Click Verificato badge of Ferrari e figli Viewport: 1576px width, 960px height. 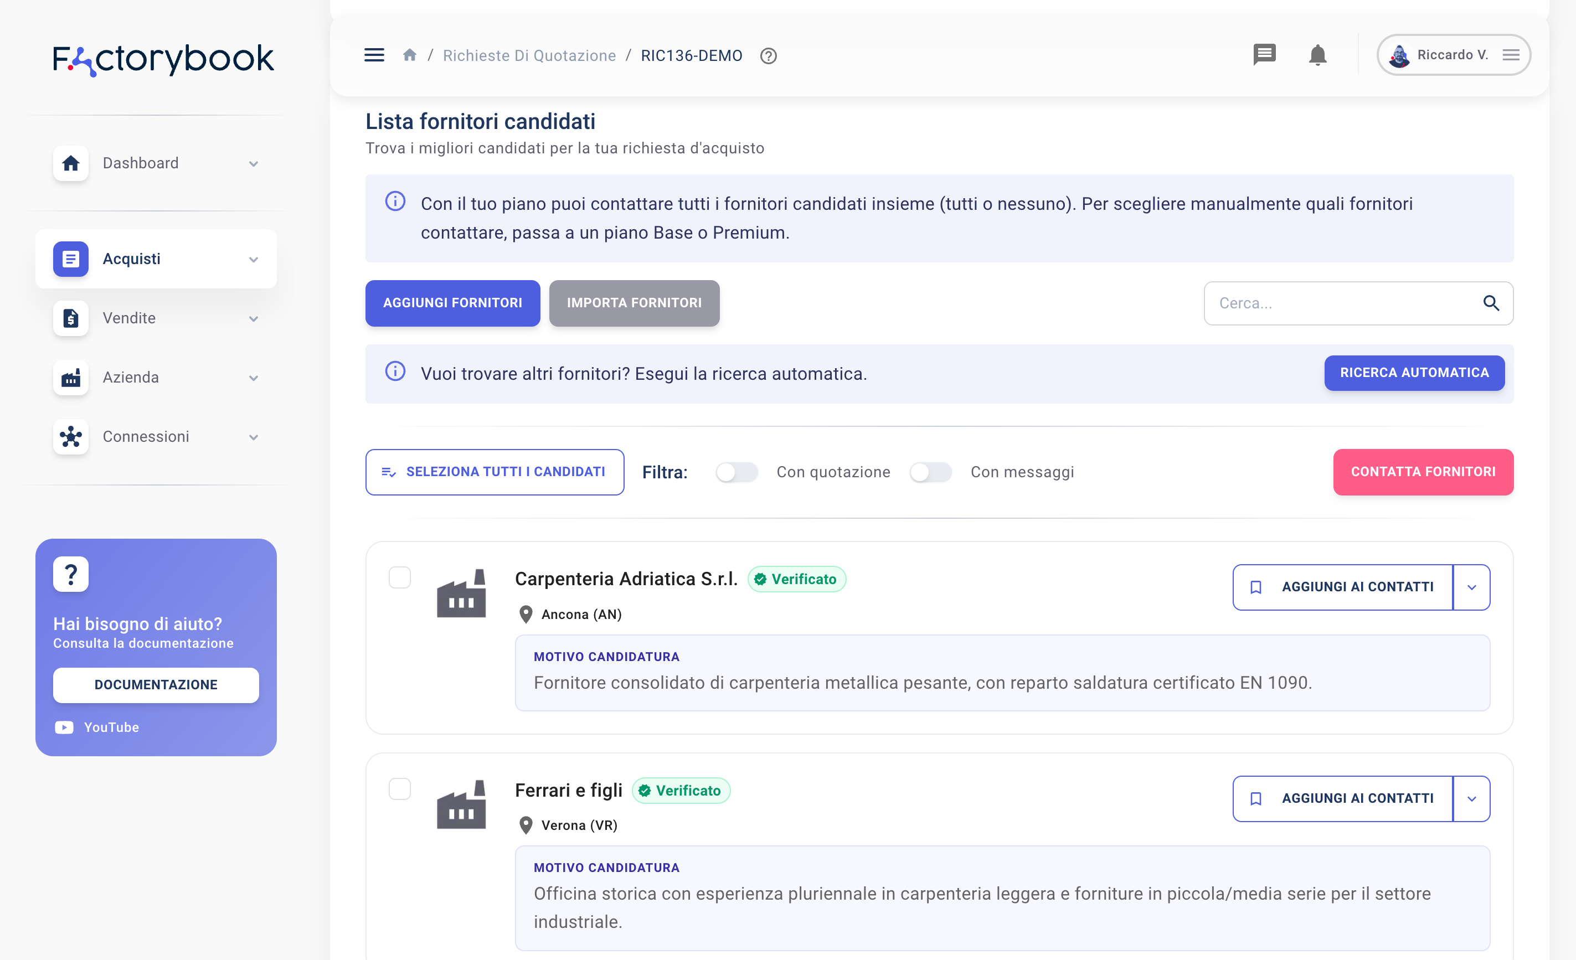[681, 791]
